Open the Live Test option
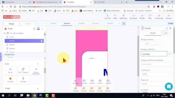The image size is (175, 98). click(107, 17)
